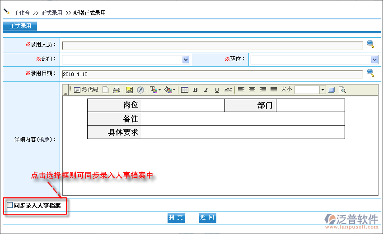Click the new document icon in editor

(105, 90)
